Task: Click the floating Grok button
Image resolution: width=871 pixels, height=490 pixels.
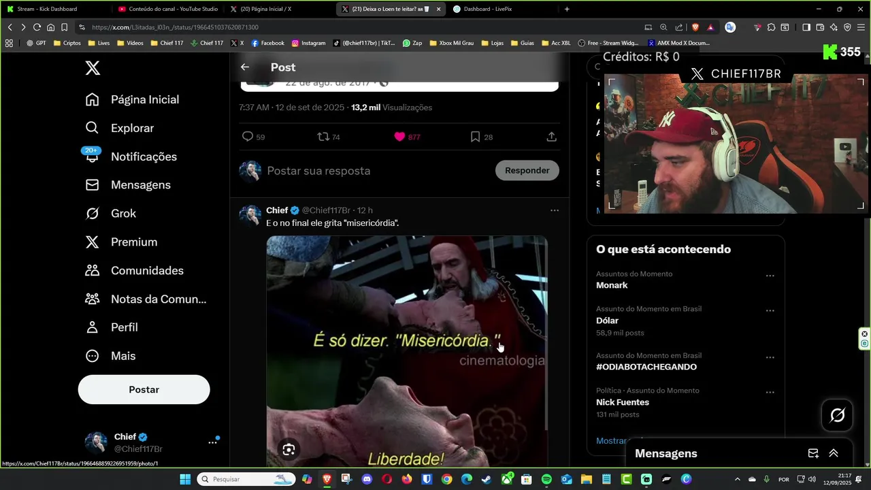Action: coord(837,414)
